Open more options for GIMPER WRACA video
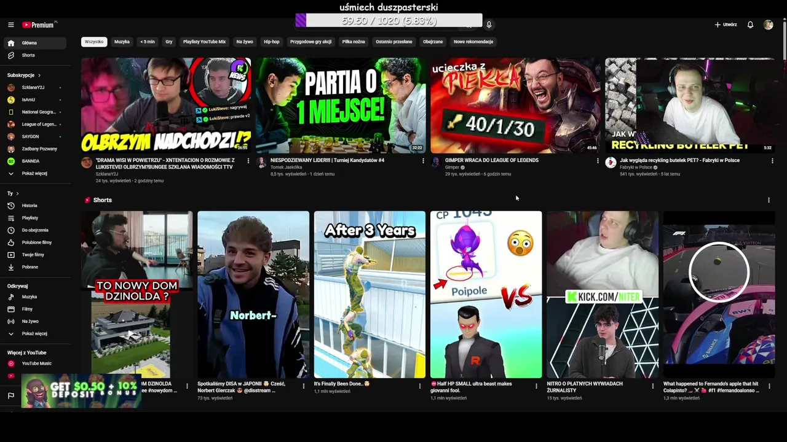Screen dimensions: 787x442 598,161
